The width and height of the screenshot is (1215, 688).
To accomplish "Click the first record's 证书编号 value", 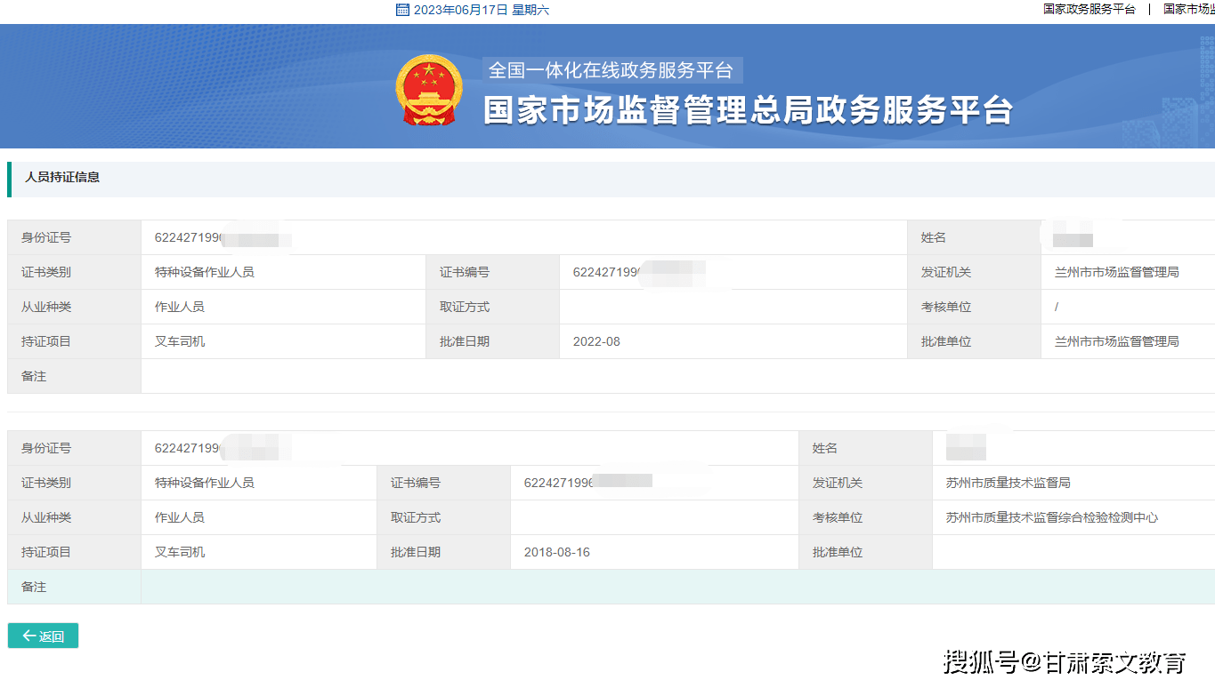I will 639,272.
